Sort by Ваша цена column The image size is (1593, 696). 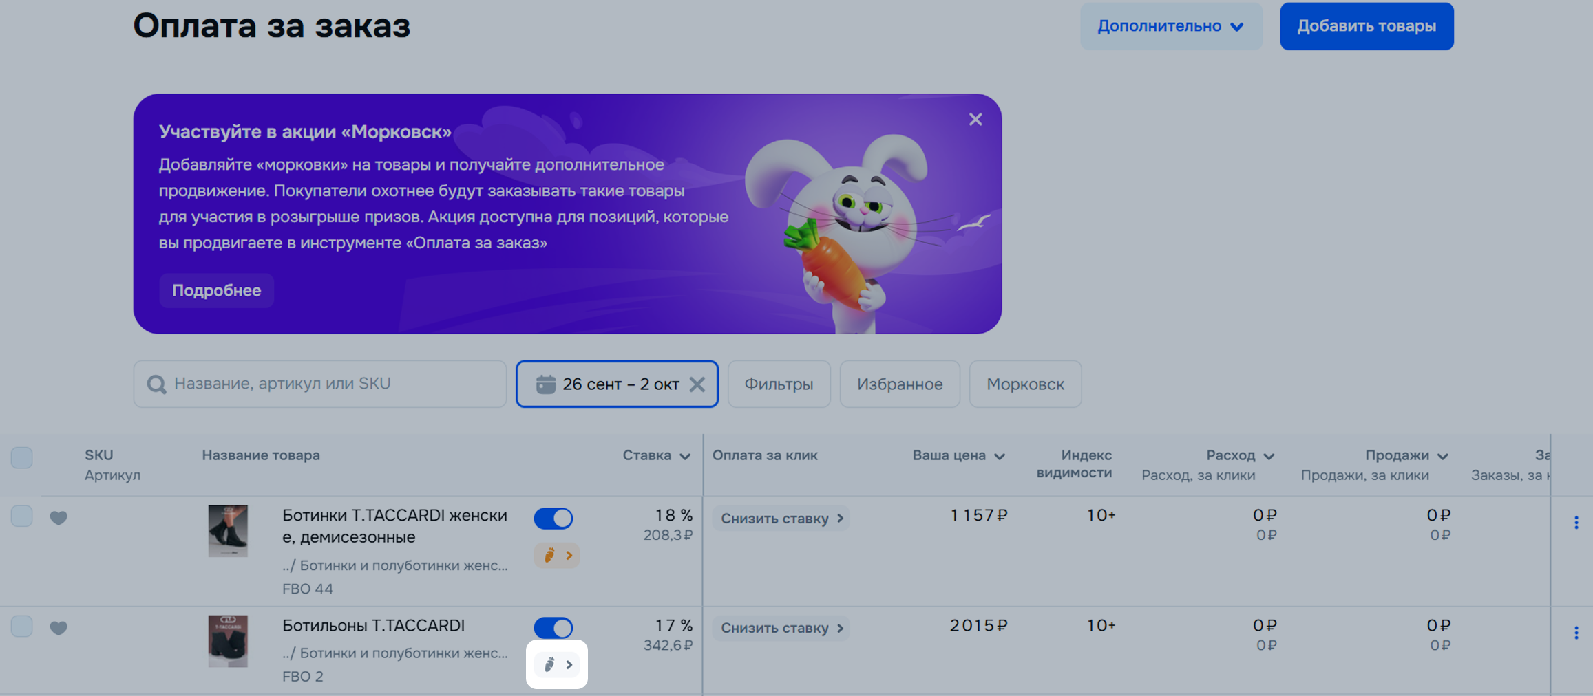click(x=958, y=455)
